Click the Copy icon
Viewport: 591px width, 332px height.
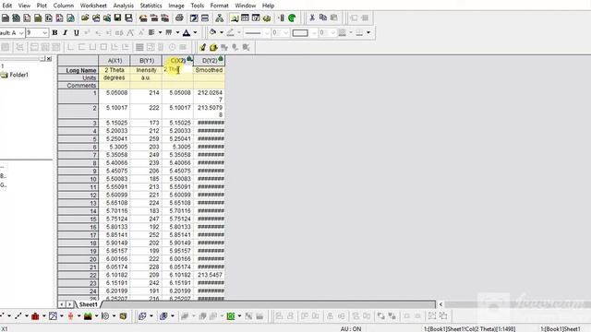click(x=323, y=18)
